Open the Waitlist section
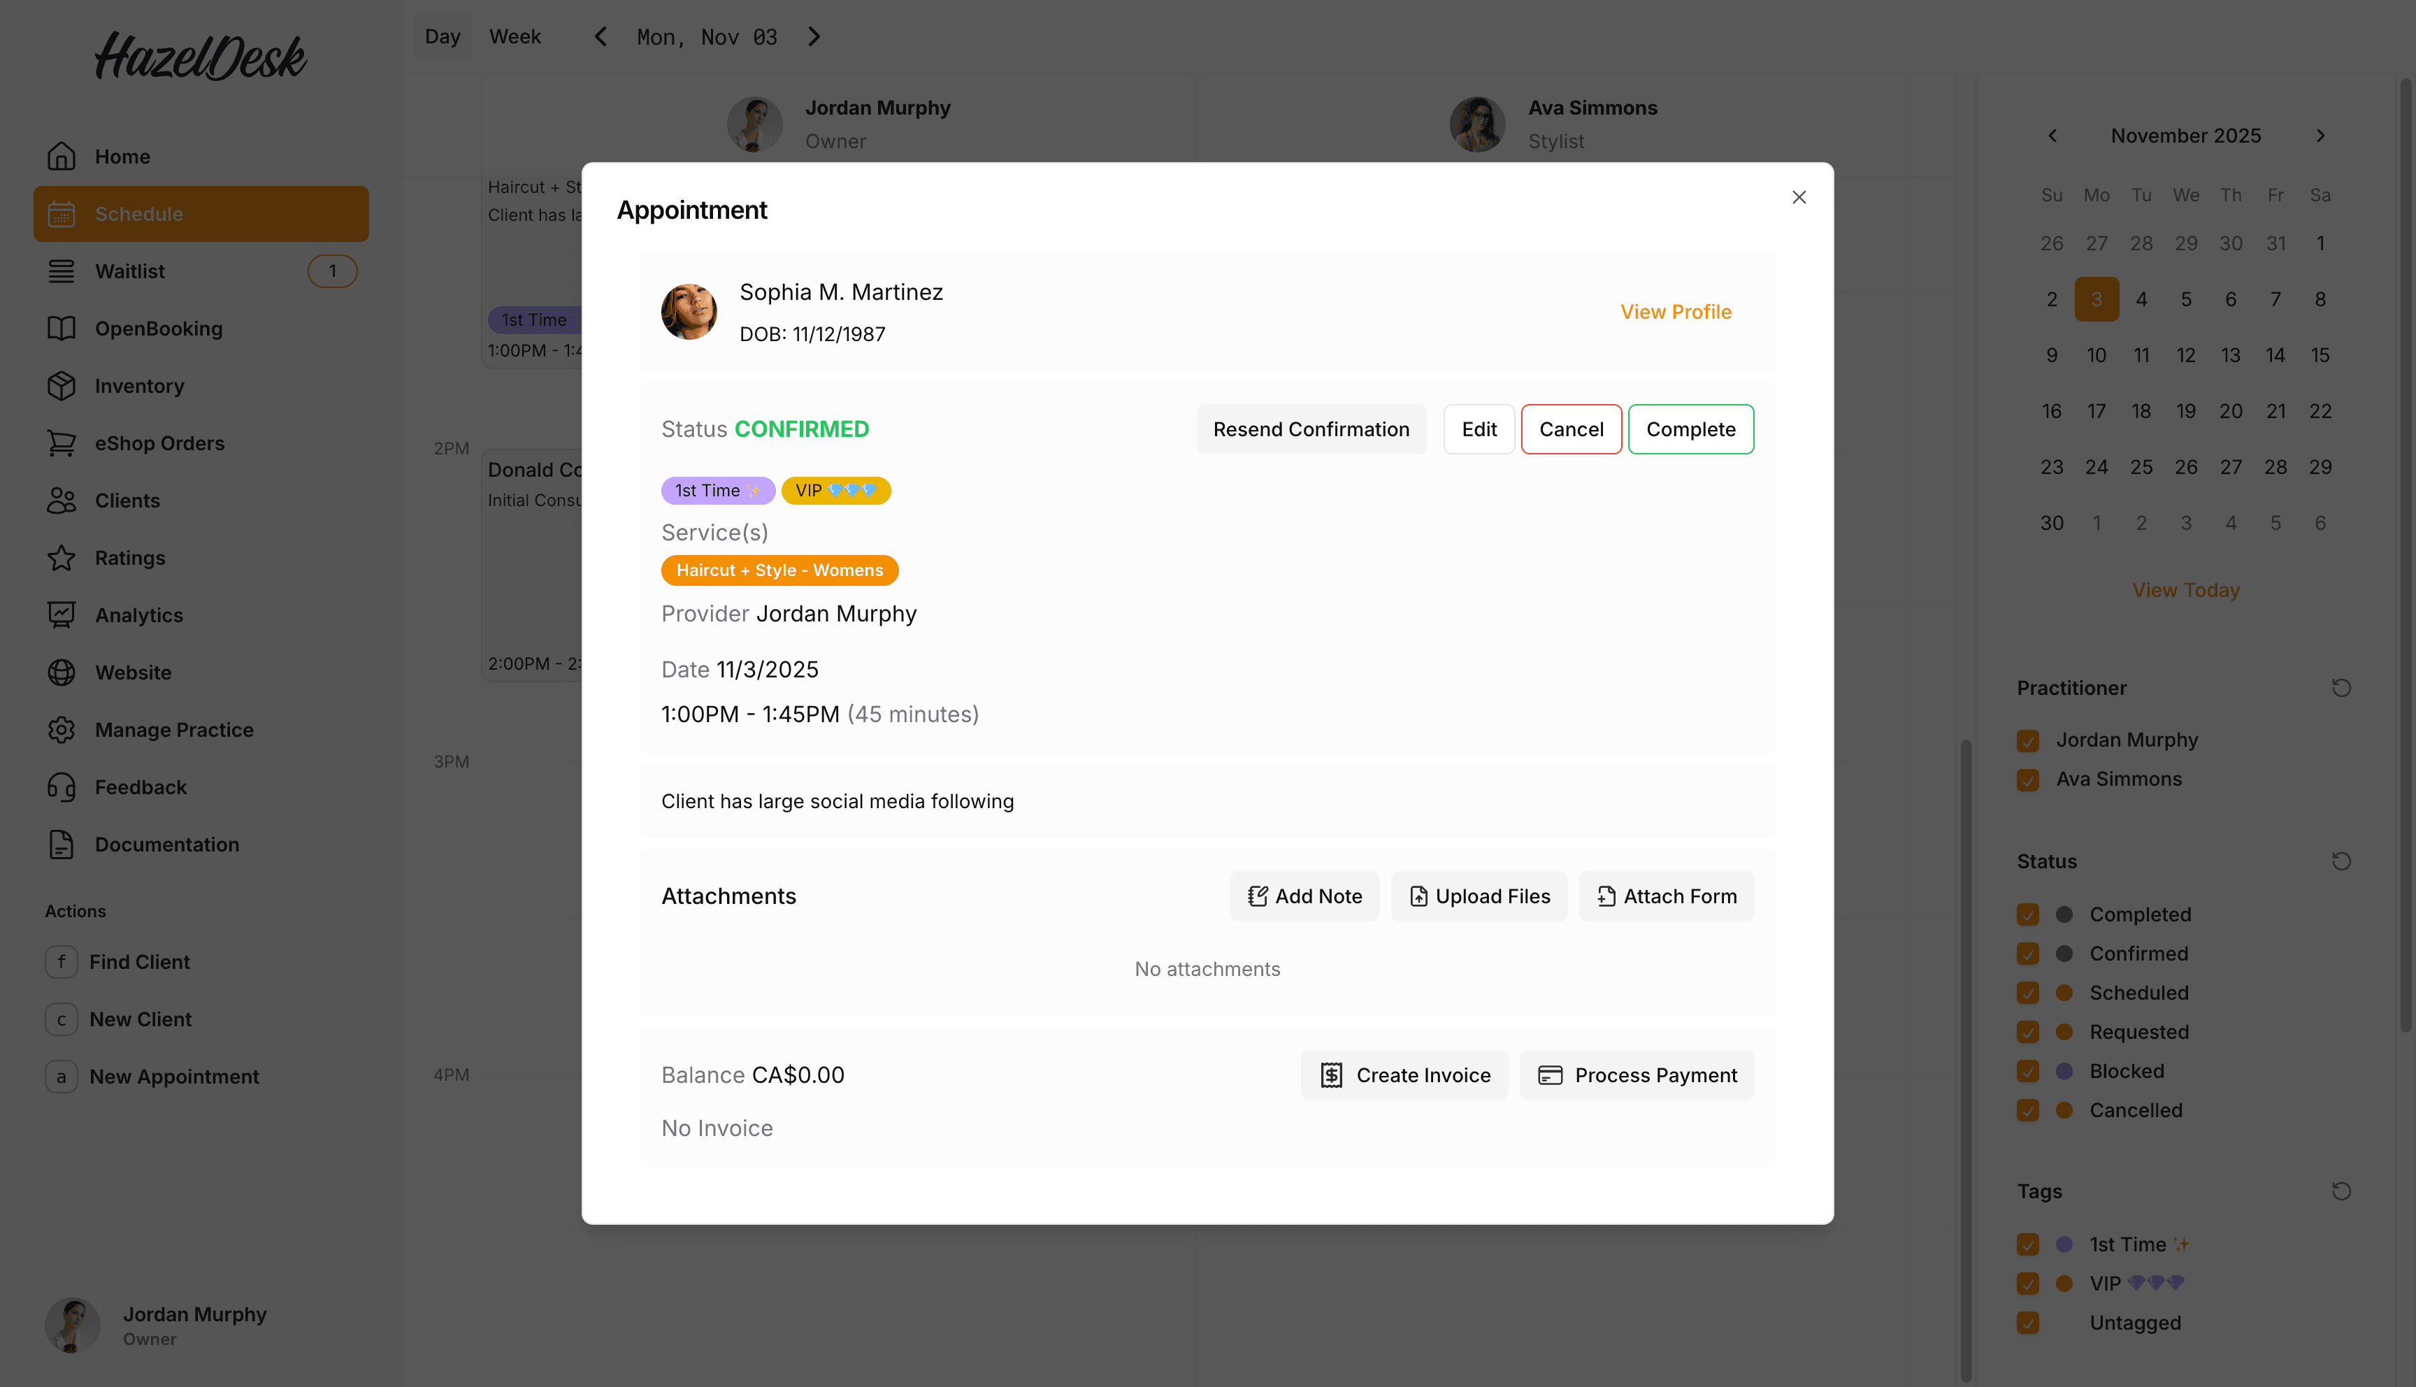The height and width of the screenshot is (1387, 2416). pos(129,271)
